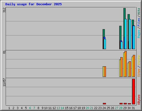142x111 pixels.
Task: Click the orange Sites bar for day 31
Action: tap(134, 66)
